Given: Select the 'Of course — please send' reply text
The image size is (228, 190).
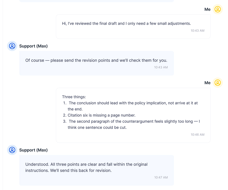Looking at the screenshot, I should pyautogui.click(x=96, y=60).
